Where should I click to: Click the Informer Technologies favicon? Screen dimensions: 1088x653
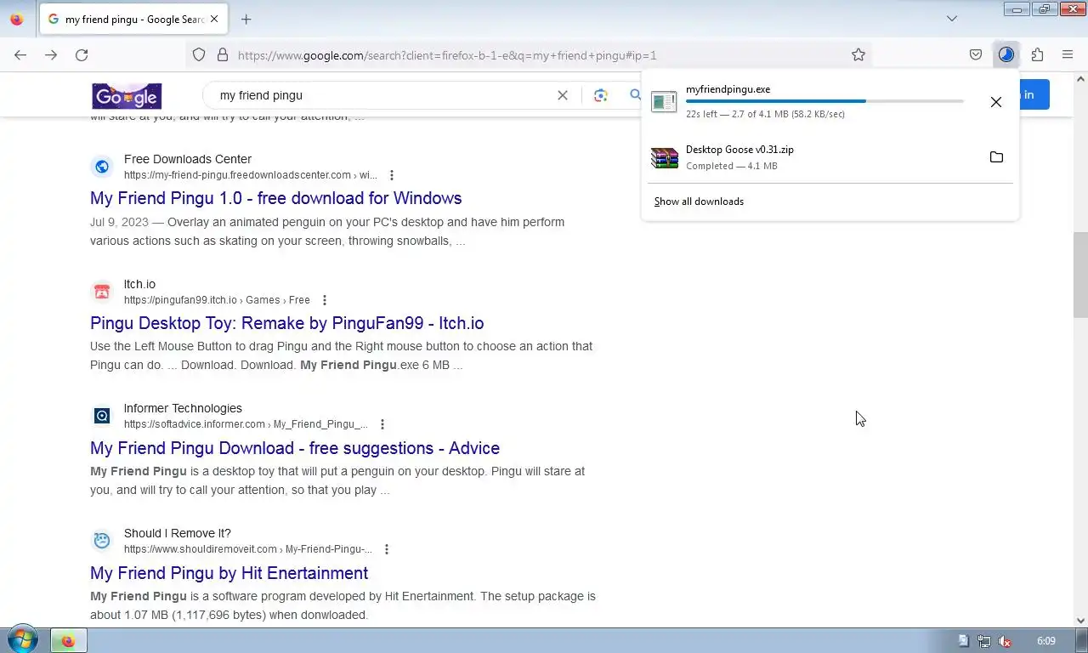pos(102,416)
